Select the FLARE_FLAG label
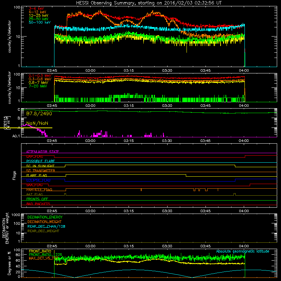This screenshot has width=281, height=281. coord(37,175)
